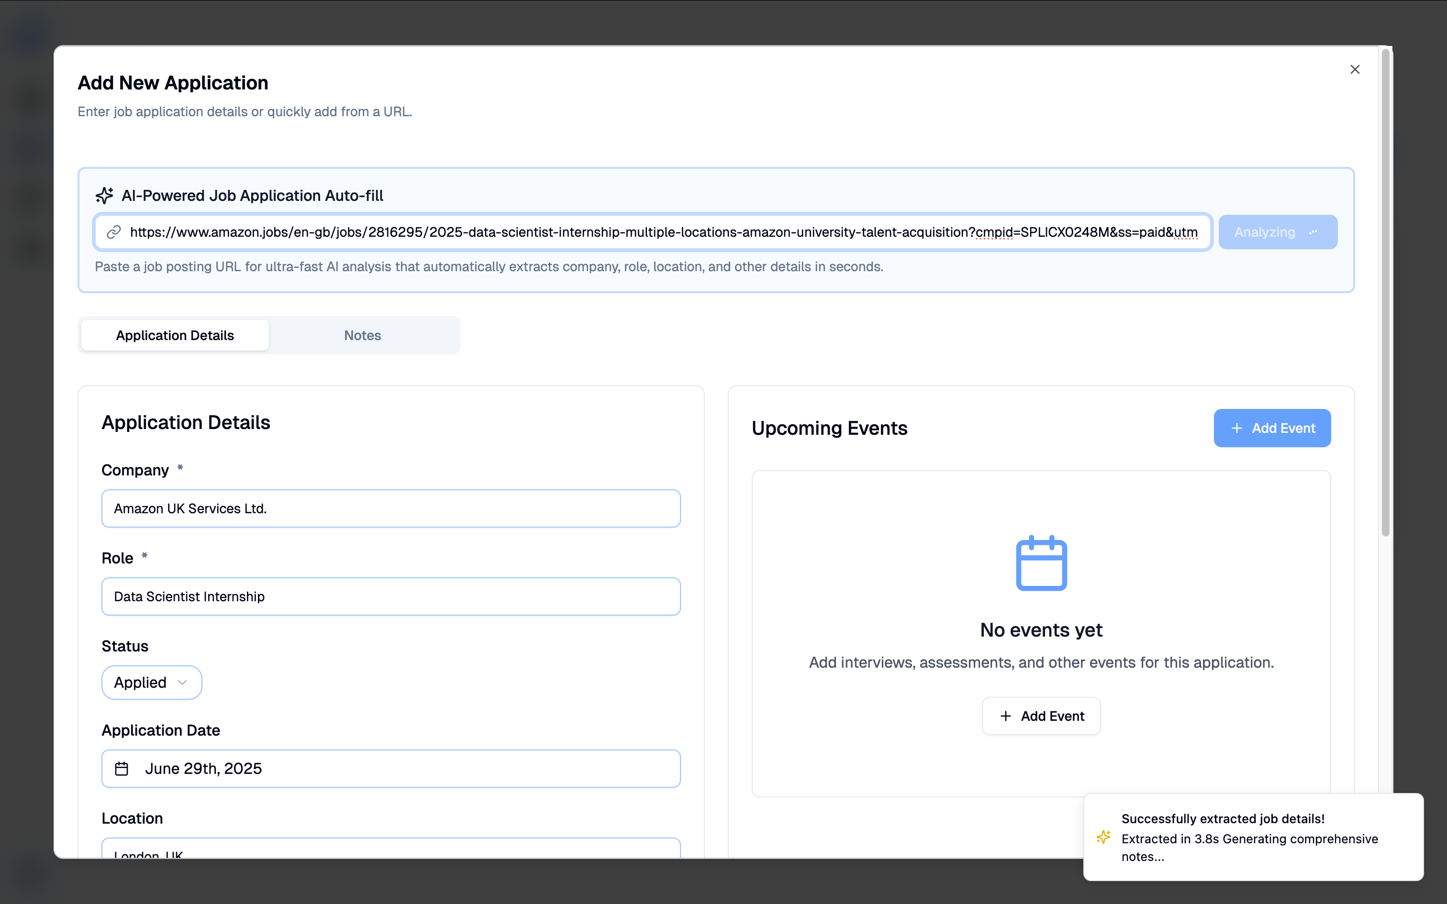Switch to the Notes tab
The width and height of the screenshot is (1447, 904).
click(362, 335)
